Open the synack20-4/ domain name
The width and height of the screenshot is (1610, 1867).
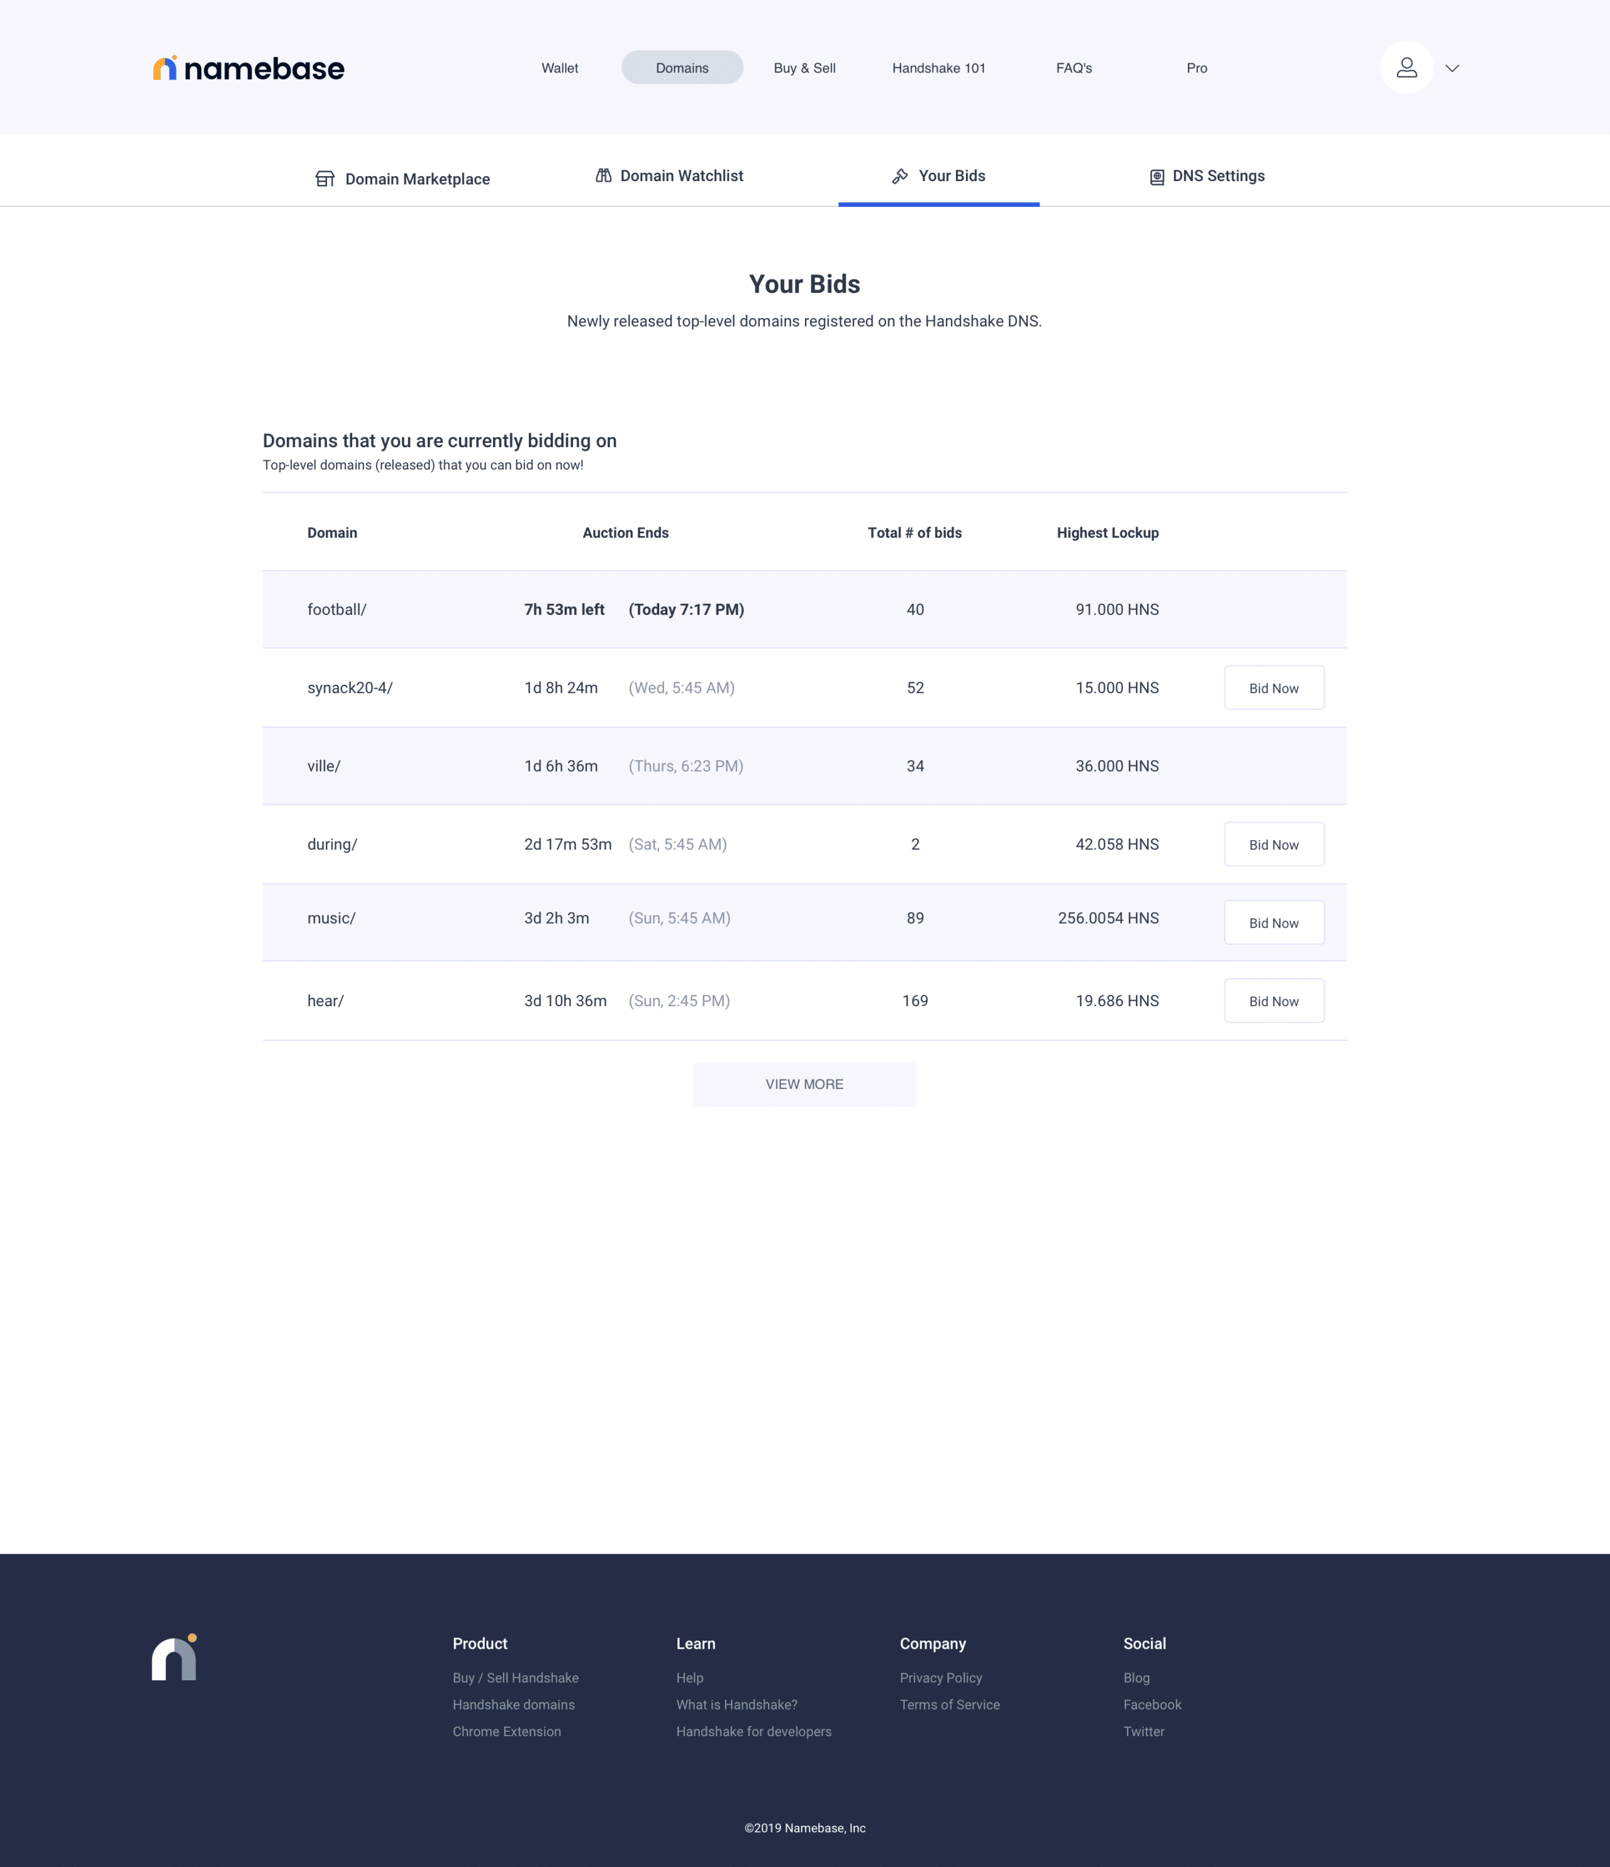coord(350,687)
